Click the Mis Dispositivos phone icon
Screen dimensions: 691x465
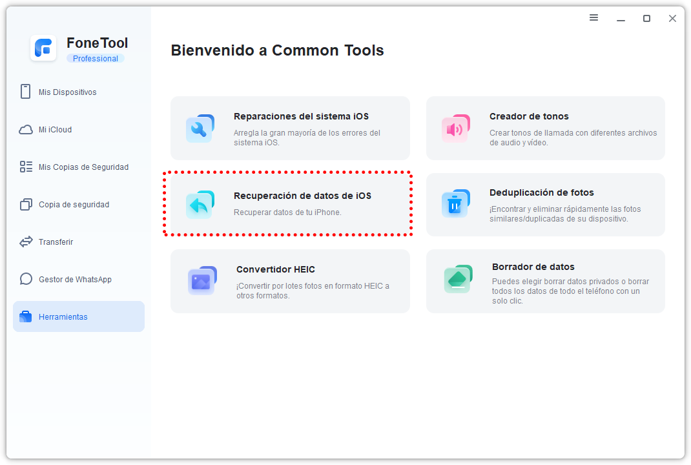(26, 92)
